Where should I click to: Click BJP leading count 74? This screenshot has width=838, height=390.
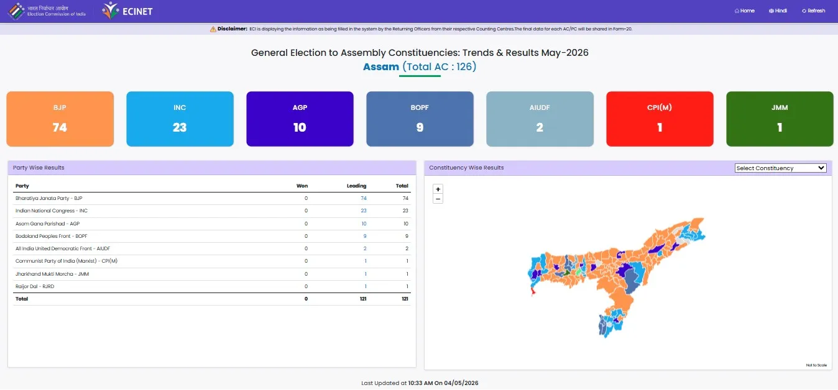tap(364, 198)
